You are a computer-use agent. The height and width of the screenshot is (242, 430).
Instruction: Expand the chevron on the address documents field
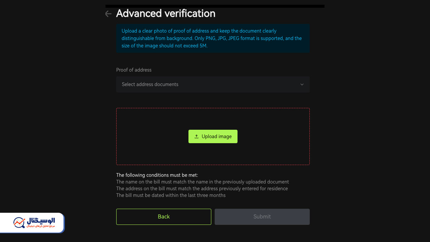tap(302, 84)
